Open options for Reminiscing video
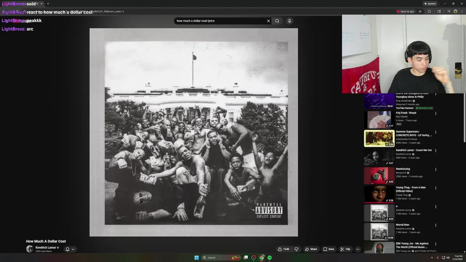The height and width of the screenshot is (262, 466). [x=435, y=170]
